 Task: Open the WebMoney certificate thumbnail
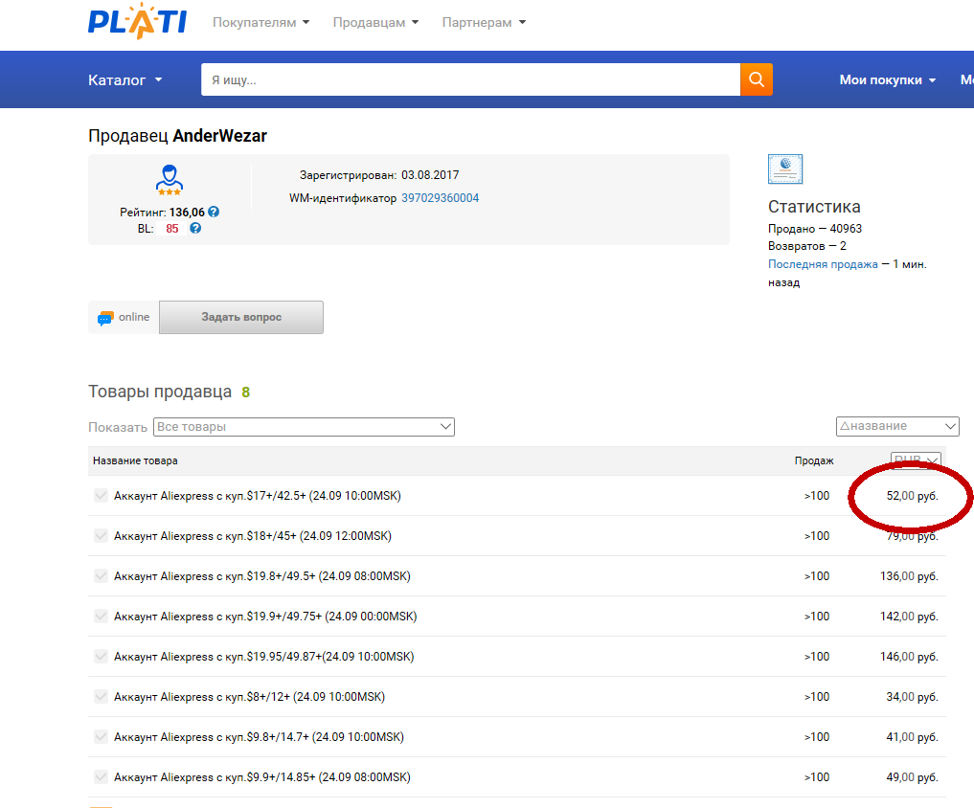pyautogui.click(x=785, y=168)
